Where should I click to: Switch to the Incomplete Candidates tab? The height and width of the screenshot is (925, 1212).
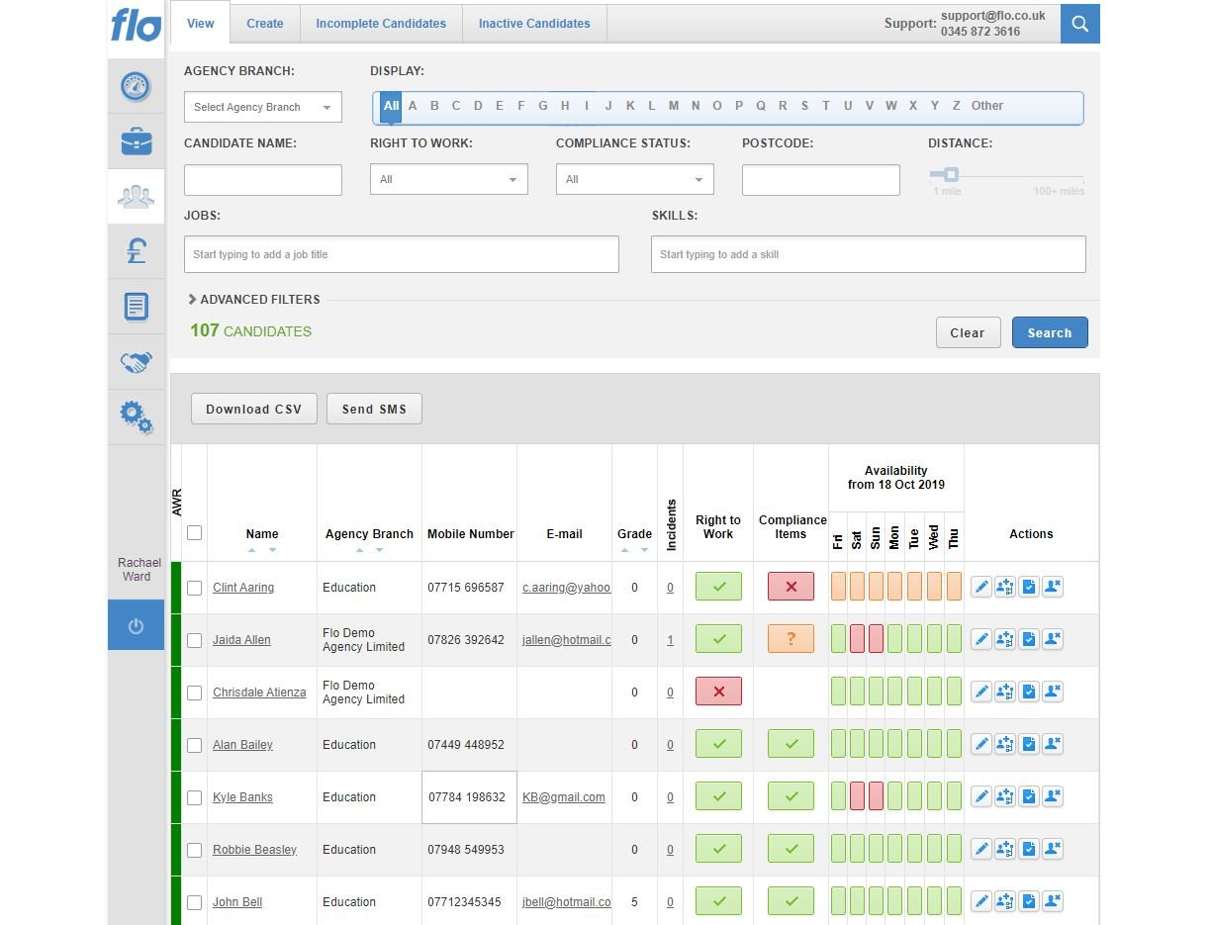380,23
